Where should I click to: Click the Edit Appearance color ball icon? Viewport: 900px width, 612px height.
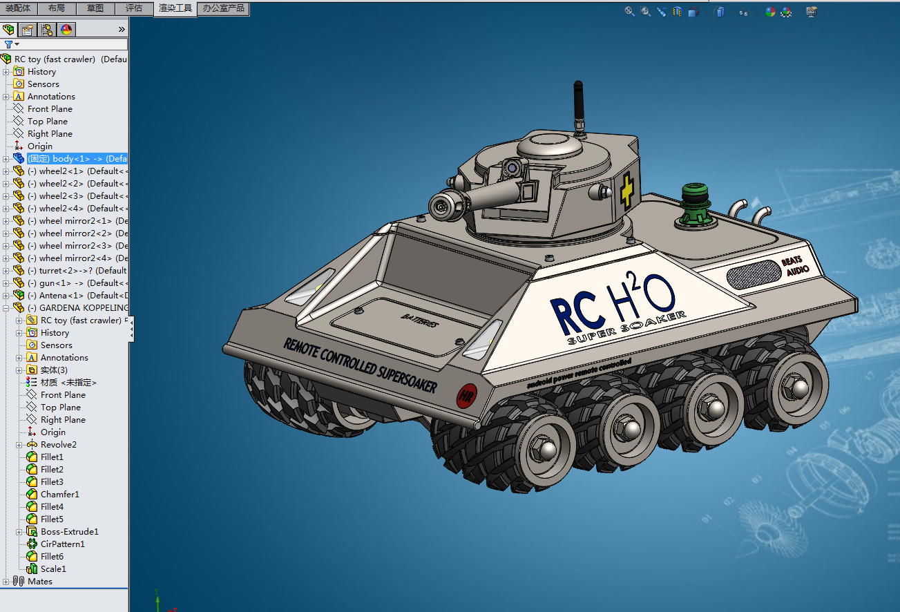pos(771,11)
